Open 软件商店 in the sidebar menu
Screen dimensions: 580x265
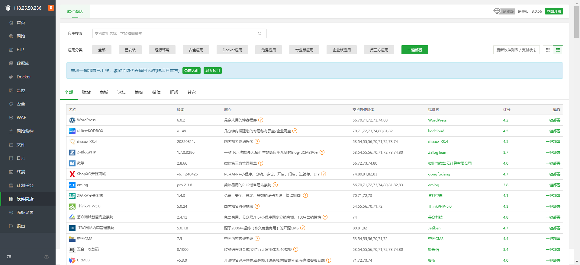pyautogui.click(x=28, y=199)
